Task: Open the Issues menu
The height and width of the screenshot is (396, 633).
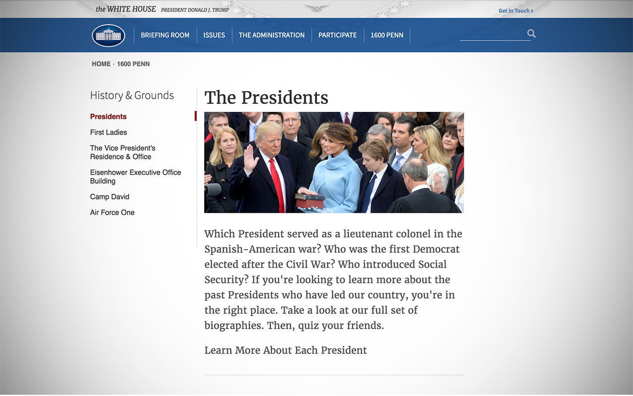Action: (214, 35)
